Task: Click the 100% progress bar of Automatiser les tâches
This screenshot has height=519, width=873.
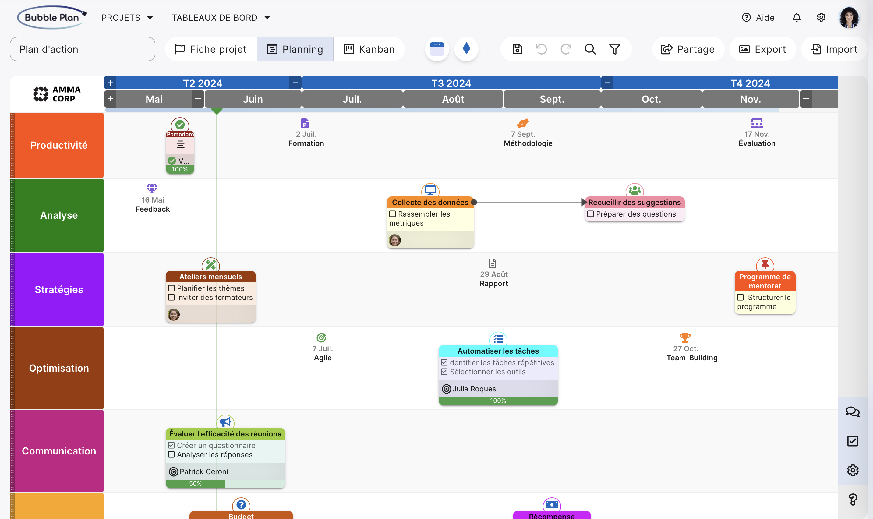Action: pos(498,401)
